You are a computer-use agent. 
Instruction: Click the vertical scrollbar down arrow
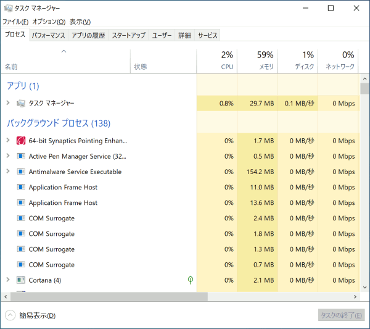(365, 288)
